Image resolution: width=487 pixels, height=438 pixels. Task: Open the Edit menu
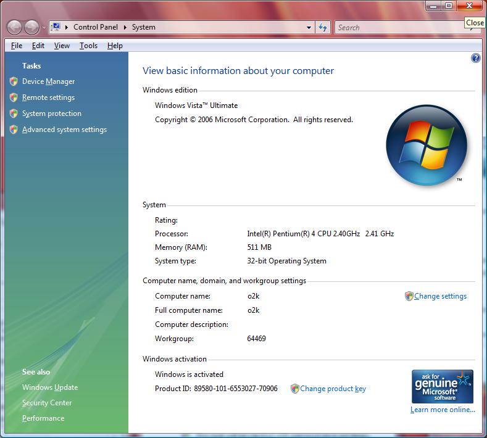38,46
